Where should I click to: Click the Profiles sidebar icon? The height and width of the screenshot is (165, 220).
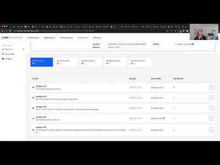coord(3,59)
